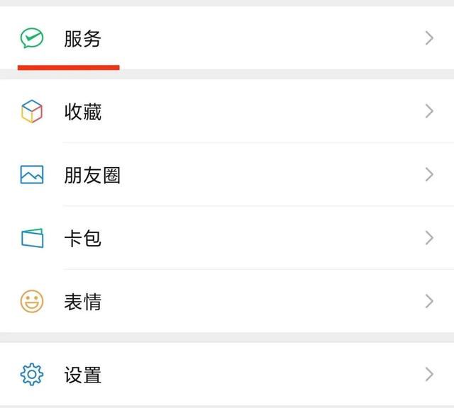Click the empty middle space of 朋友圈 row
This screenshot has width=454, height=408.
[270, 175]
